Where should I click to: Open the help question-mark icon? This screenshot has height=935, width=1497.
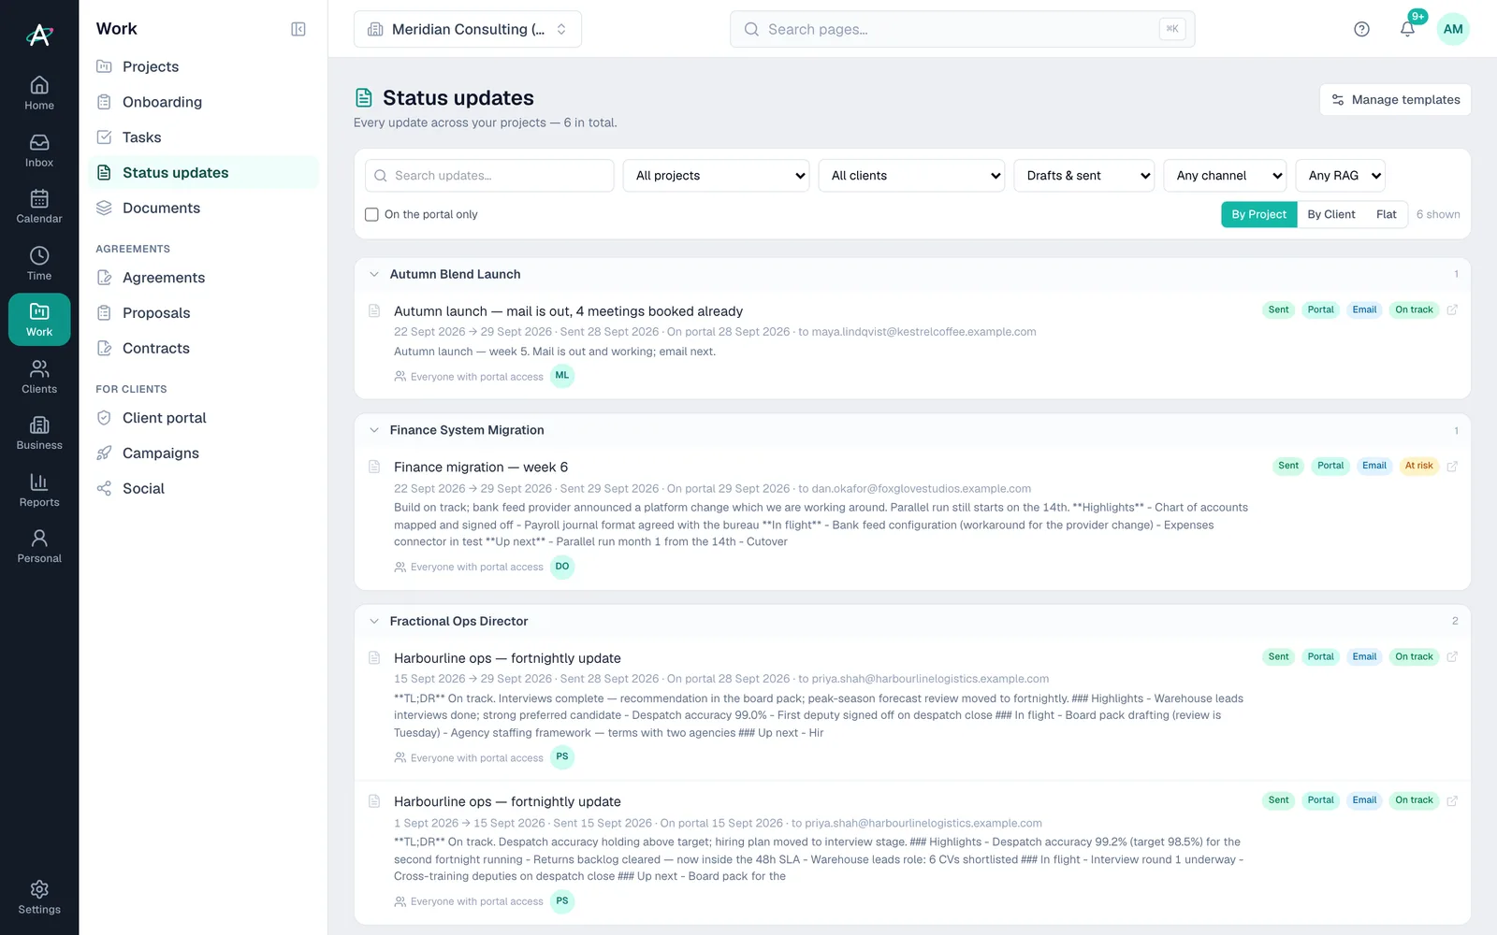[1361, 29]
